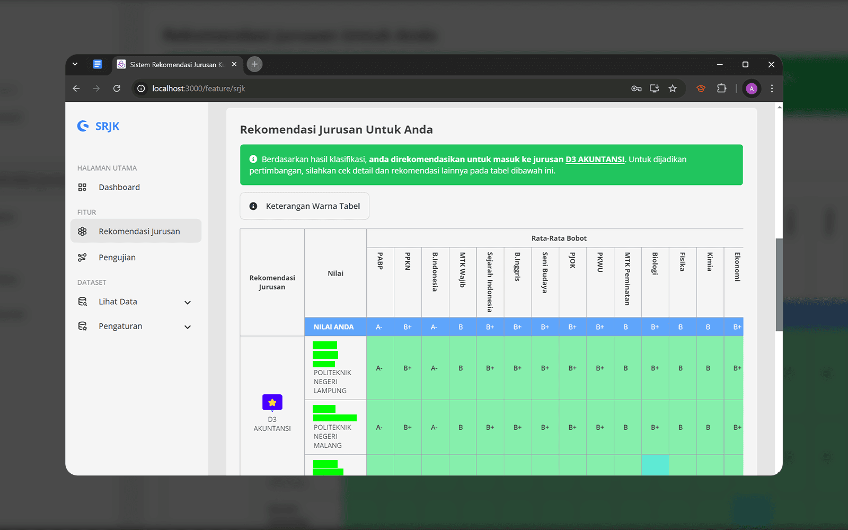The height and width of the screenshot is (530, 848).
Task: Open the browser extensions puzzle icon
Action: (x=721, y=89)
